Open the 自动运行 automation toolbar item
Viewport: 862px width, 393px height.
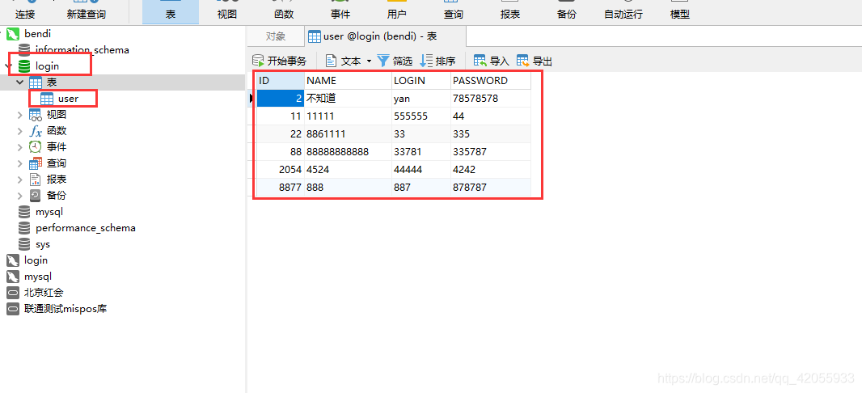tap(623, 12)
